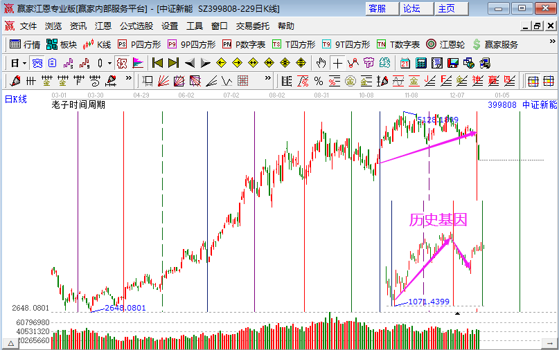Select the red step-line 9 icon
This screenshot has height=350, width=559.
pos(85,64)
